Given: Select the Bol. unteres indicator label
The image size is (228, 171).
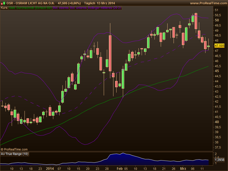Looking at the screenshot, I should 78,8.
